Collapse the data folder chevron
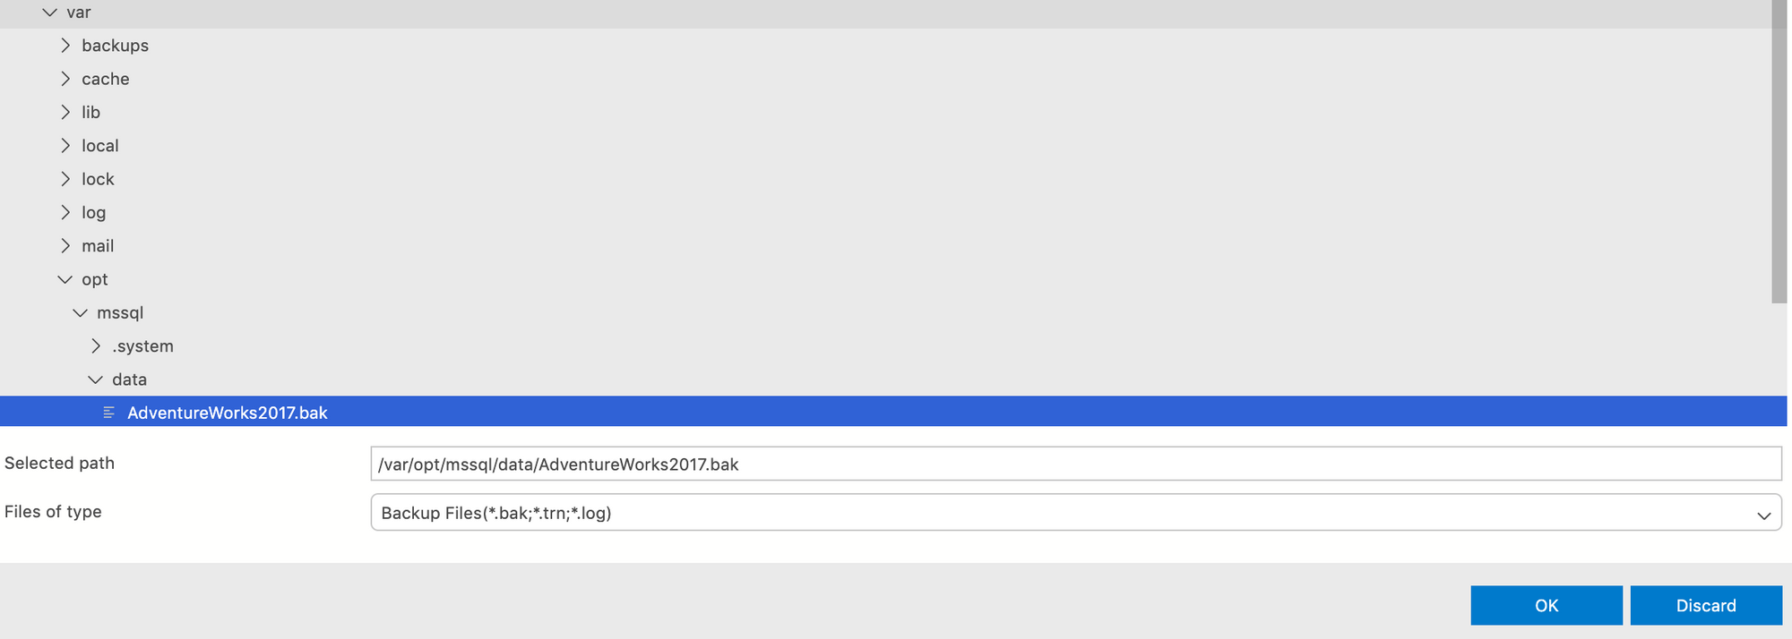 [x=96, y=379]
